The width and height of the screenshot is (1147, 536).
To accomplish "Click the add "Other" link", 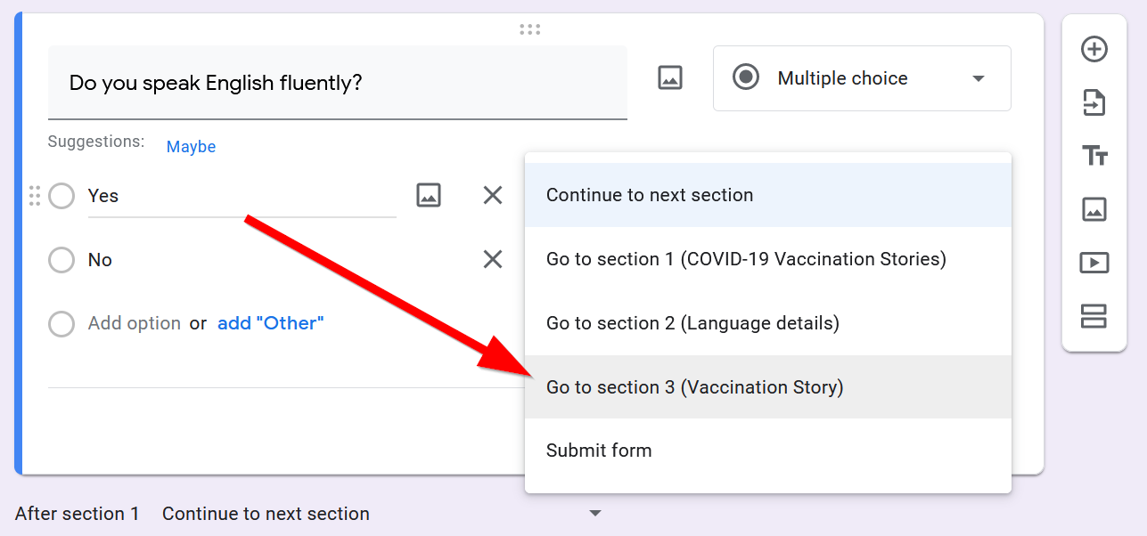I will (270, 323).
